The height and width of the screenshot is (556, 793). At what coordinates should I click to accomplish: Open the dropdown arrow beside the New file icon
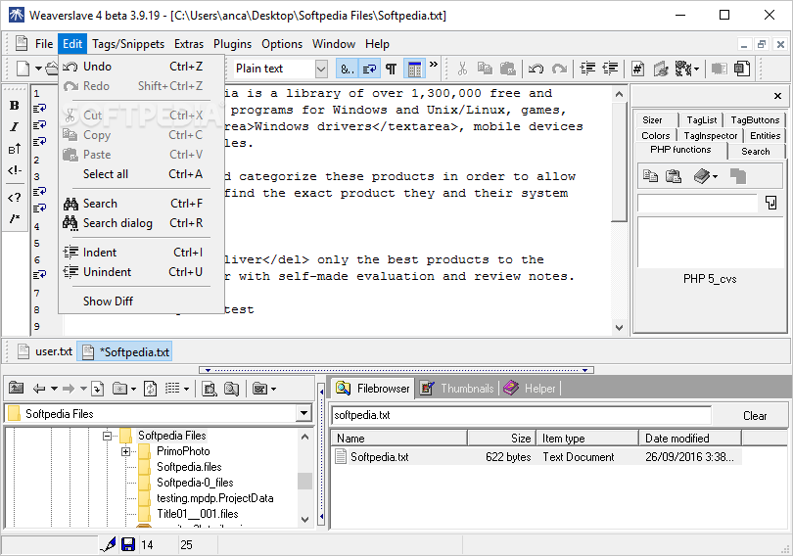38,69
